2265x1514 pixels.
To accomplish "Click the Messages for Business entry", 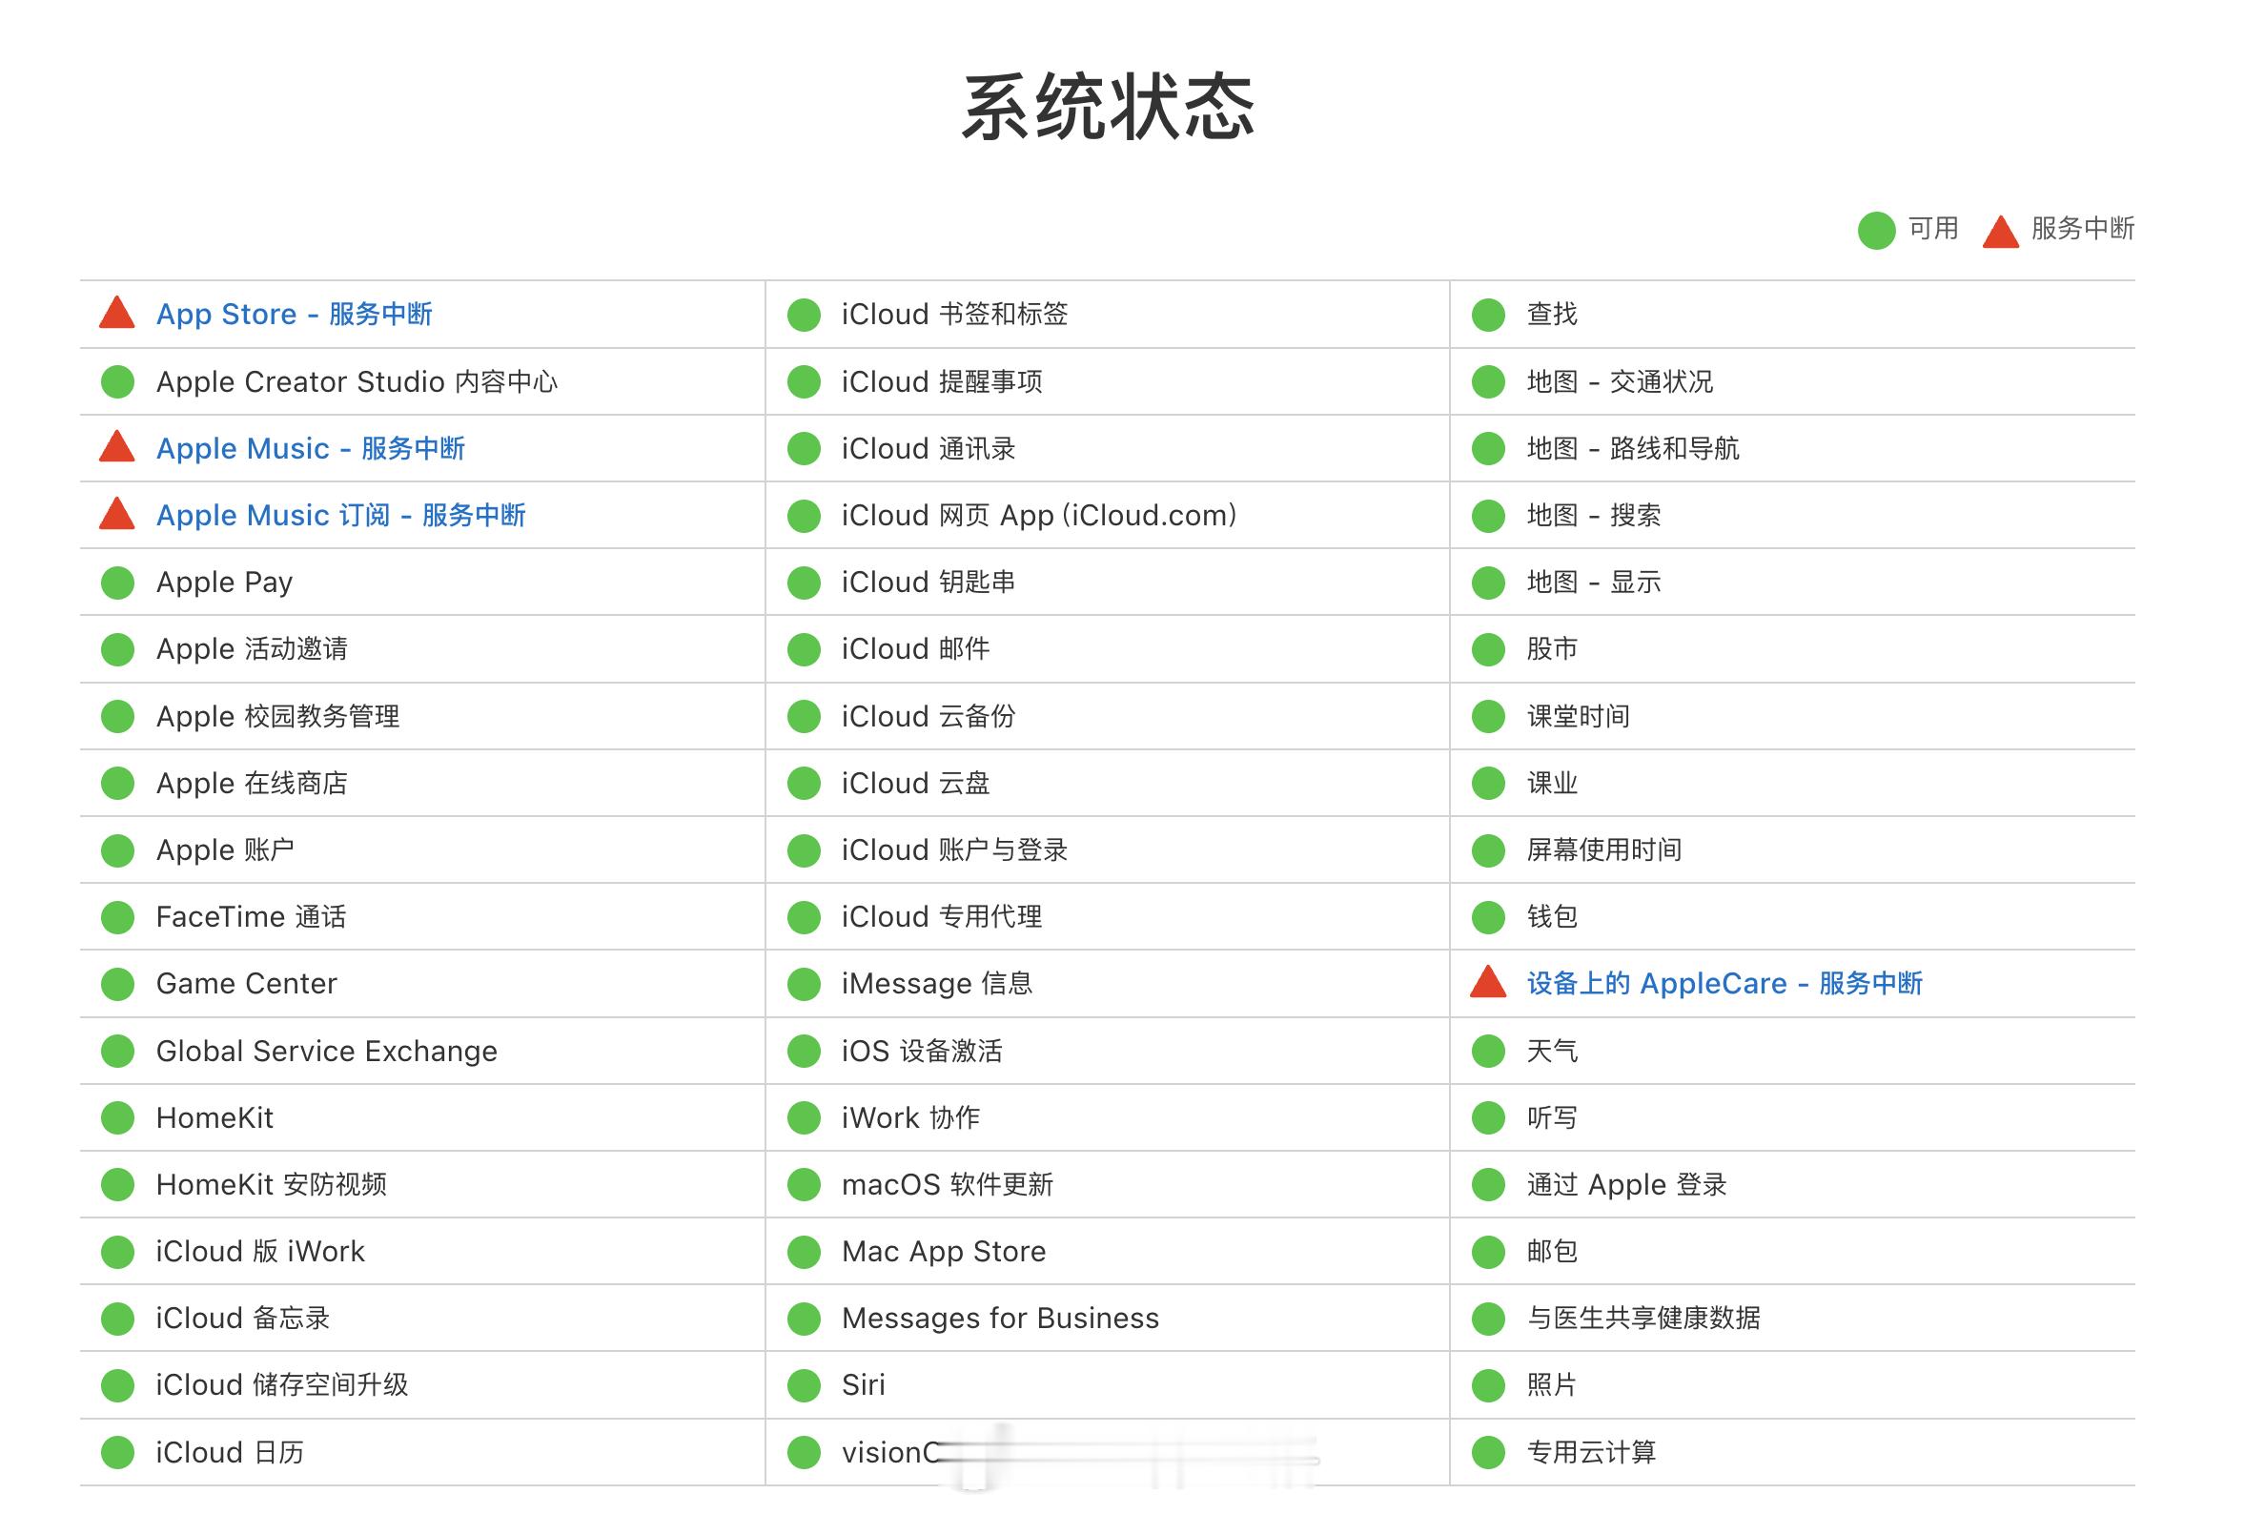I will click(x=1000, y=1318).
